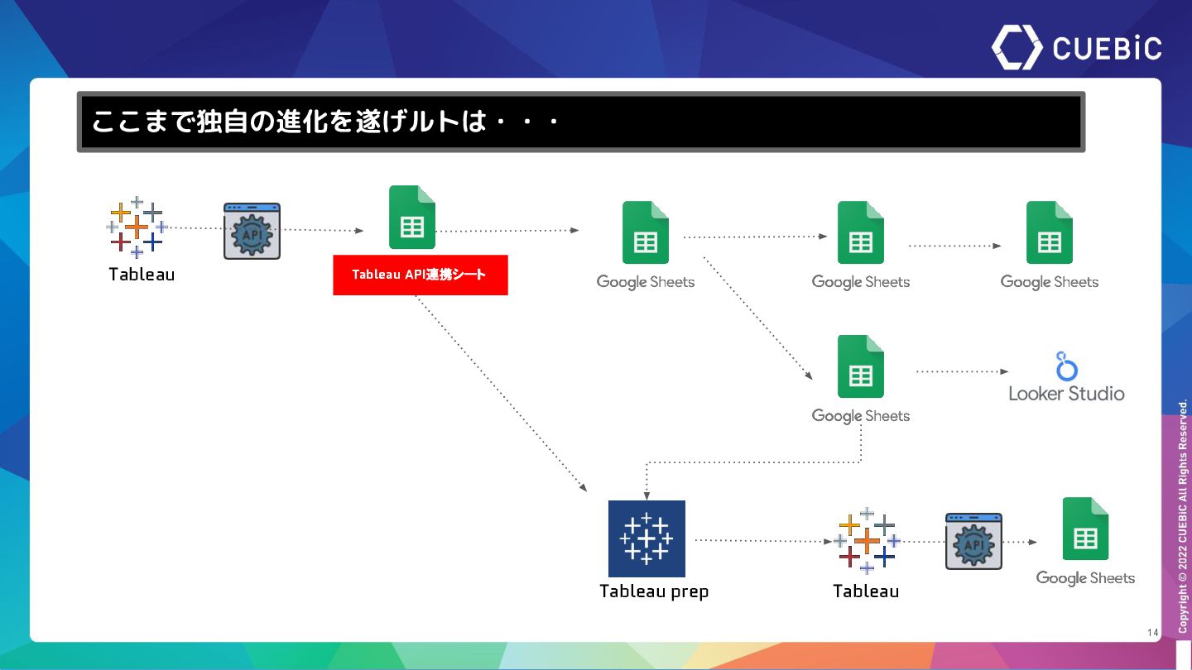Click the green sheet icon above the red label
Viewport: 1192px width, 670px height.
412,217
